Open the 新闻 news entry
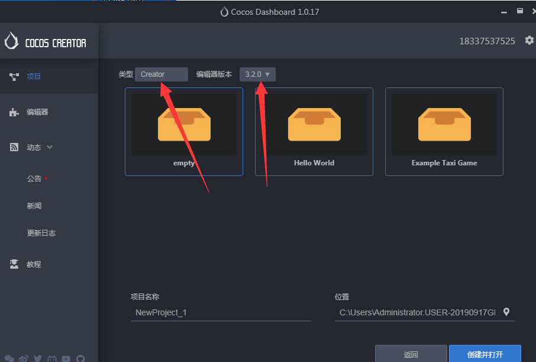The width and height of the screenshot is (536, 362). point(34,206)
